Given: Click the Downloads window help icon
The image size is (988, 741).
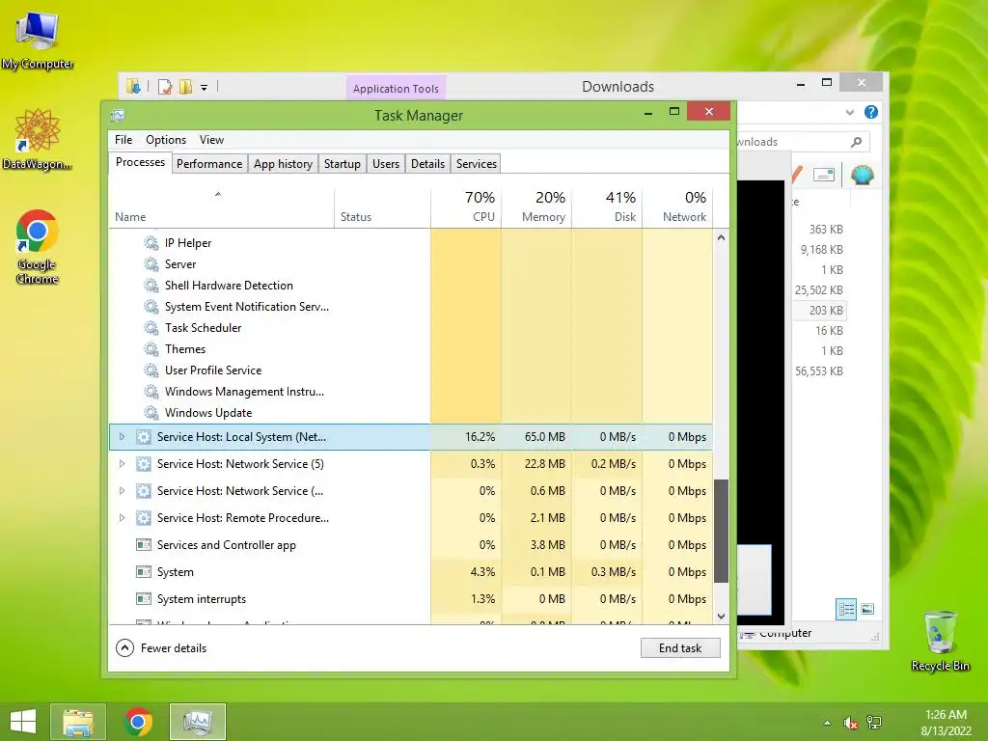Looking at the screenshot, I should click(871, 112).
